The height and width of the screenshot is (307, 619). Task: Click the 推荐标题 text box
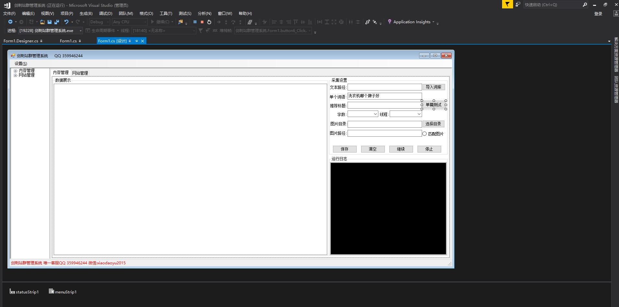click(x=385, y=105)
